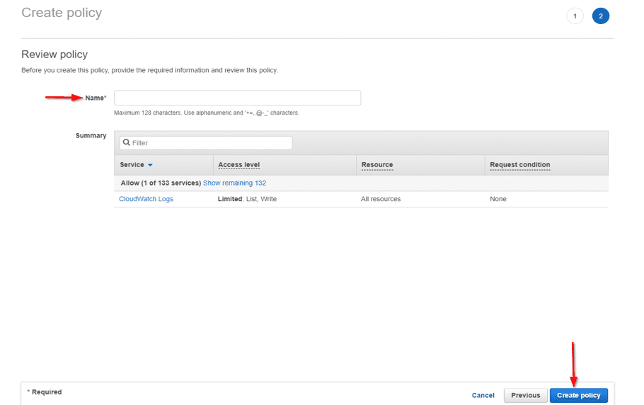Focus the policy Name text field
This screenshot has width=644, height=405.
(x=237, y=98)
